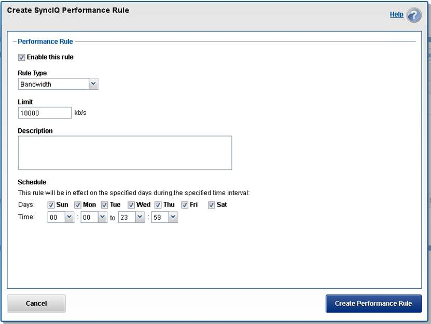Viewport: 431px width, 324px height.
Task: Click the Help question mark icon
Action: (414, 15)
